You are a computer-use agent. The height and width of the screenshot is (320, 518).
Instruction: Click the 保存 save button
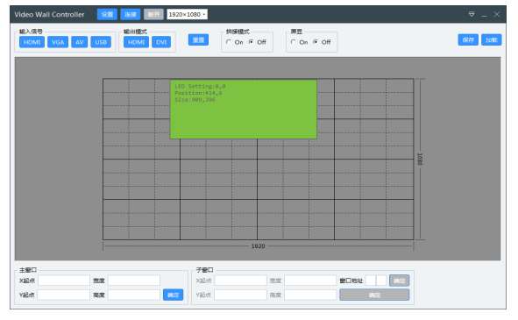[468, 40]
